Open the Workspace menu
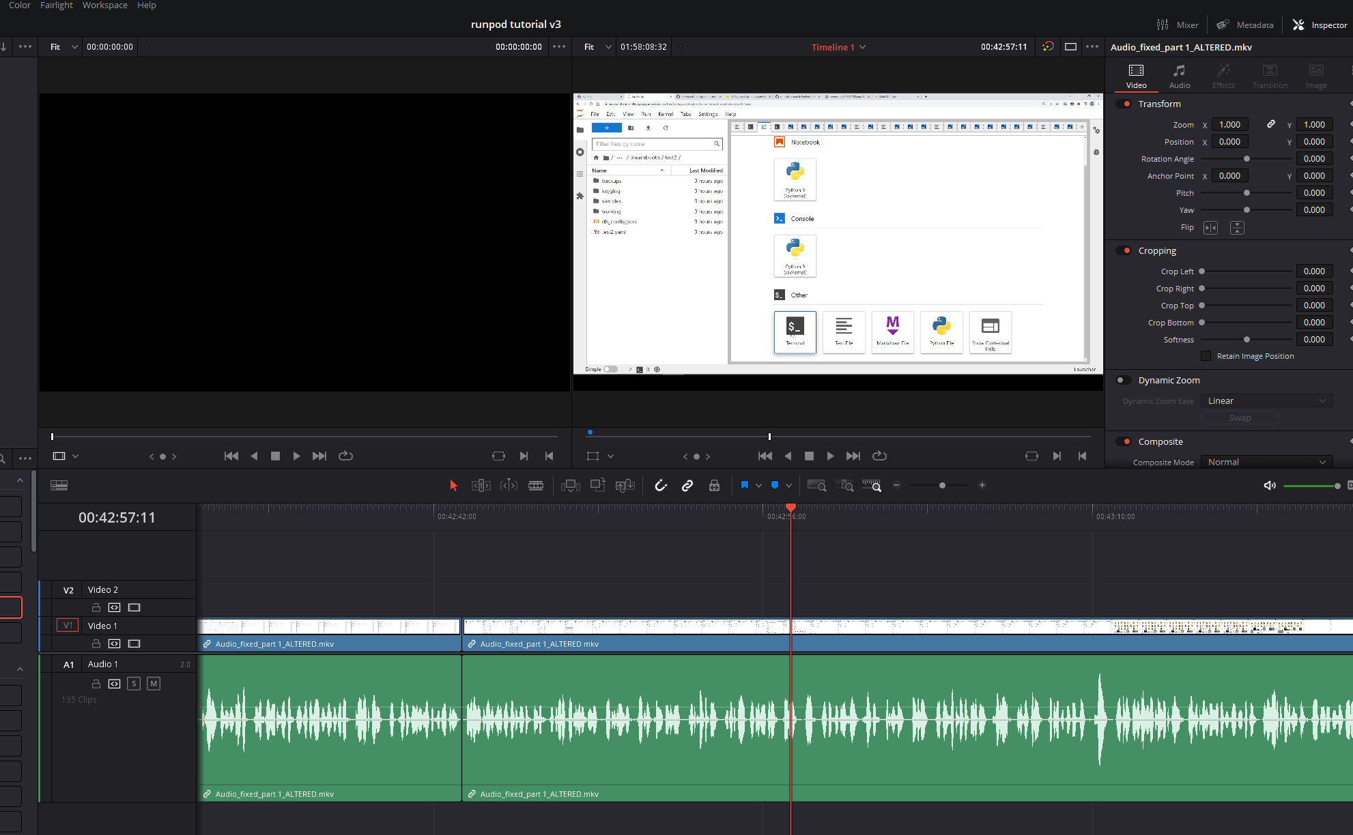This screenshot has height=835, width=1353. coord(105,5)
